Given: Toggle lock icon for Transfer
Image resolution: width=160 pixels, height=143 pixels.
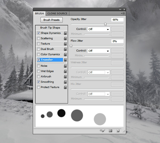Looking at the screenshot, I should coord(65,60).
